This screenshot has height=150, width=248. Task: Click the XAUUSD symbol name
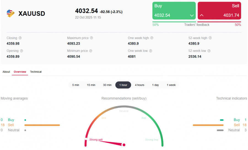click(32, 14)
